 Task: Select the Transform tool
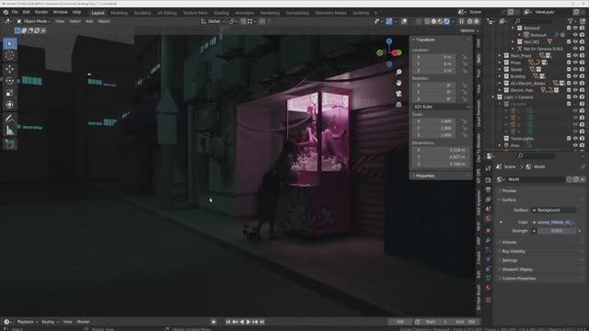pyautogui.click(x=10, y=105)
